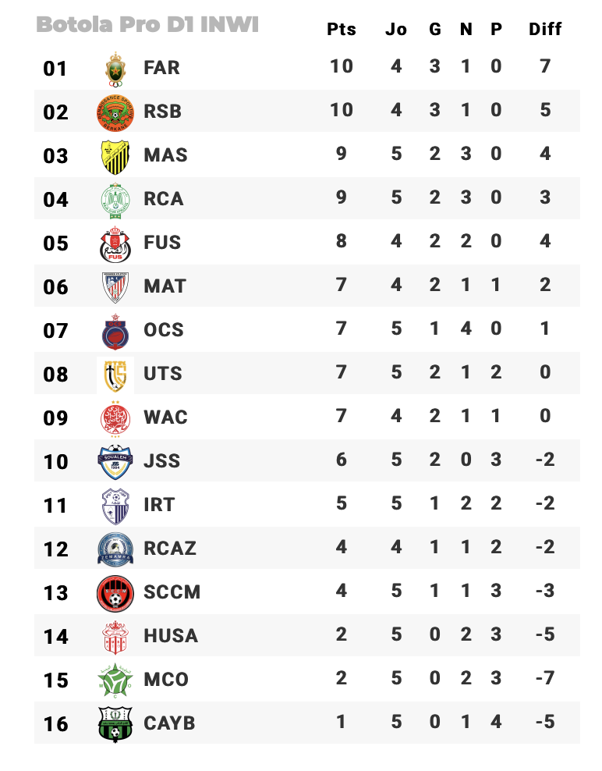The width and height of the screenshot is (602, 771).
Task: Open the OCS team name link
Action: tap(164, 330)
